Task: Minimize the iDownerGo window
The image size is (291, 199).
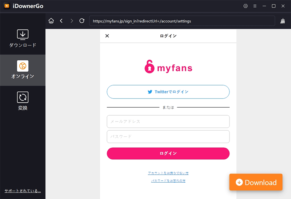Action: coord(264,6)
